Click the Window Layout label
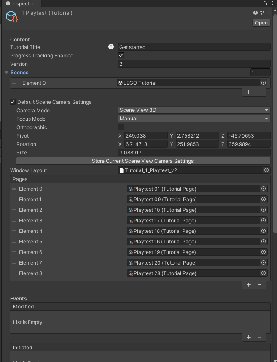The height and width of the screenshot is (362, 277). 29,170
